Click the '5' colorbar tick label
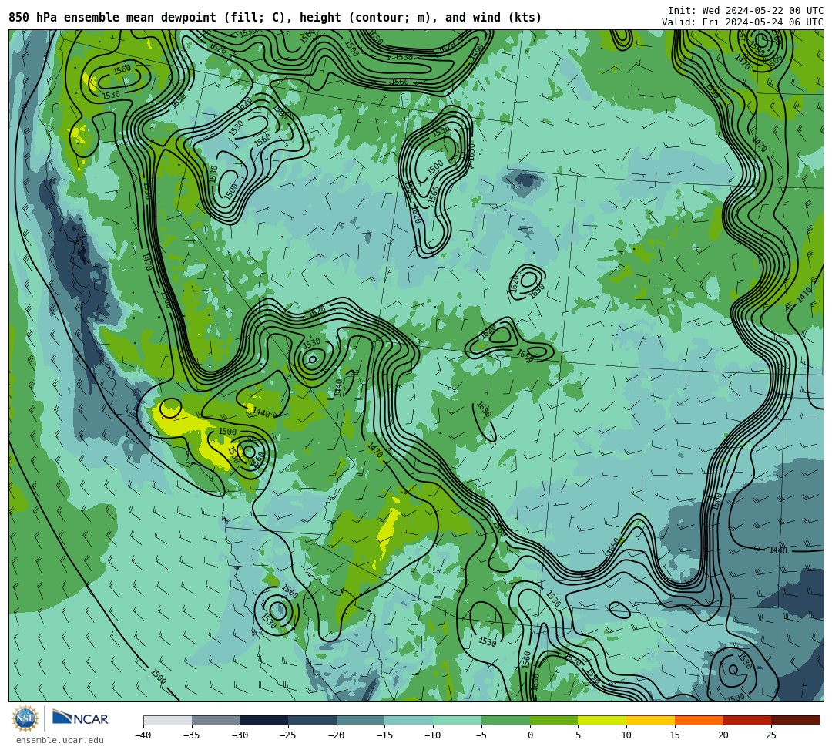The height and width of the screenshot is (750, 832). [x=579, y=735]
